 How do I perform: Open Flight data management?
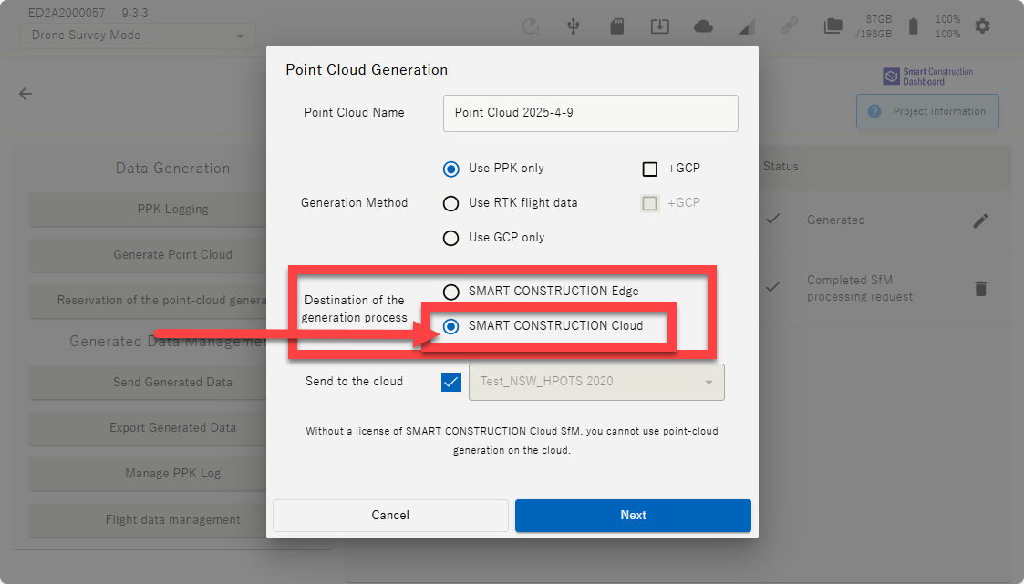[149, 520]
